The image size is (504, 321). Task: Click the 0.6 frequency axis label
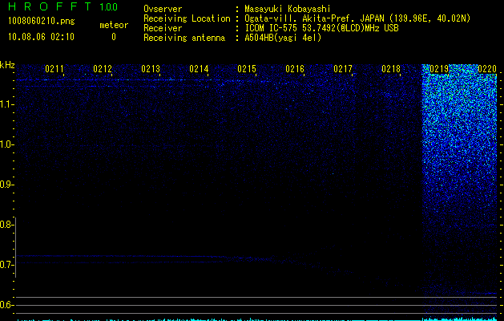[x=6, y=305]
